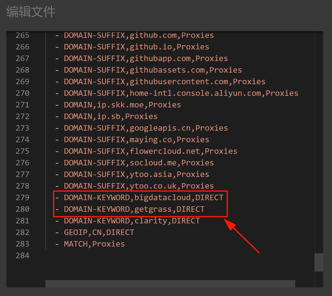The width and height of the screenshot is (332, 296).
Task: Click the MATCH,Proxies final rule
Action: pyautogui.click(x=94, y=244)
